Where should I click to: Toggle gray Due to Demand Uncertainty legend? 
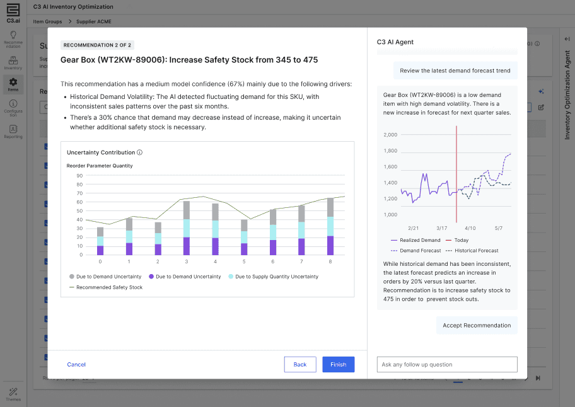(x=105, y=277)
